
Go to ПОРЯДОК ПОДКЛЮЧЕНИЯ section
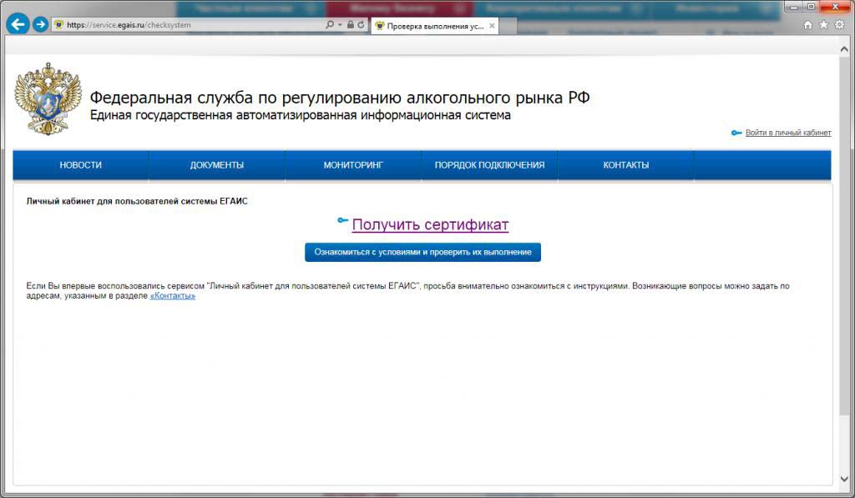pos(489,165)
